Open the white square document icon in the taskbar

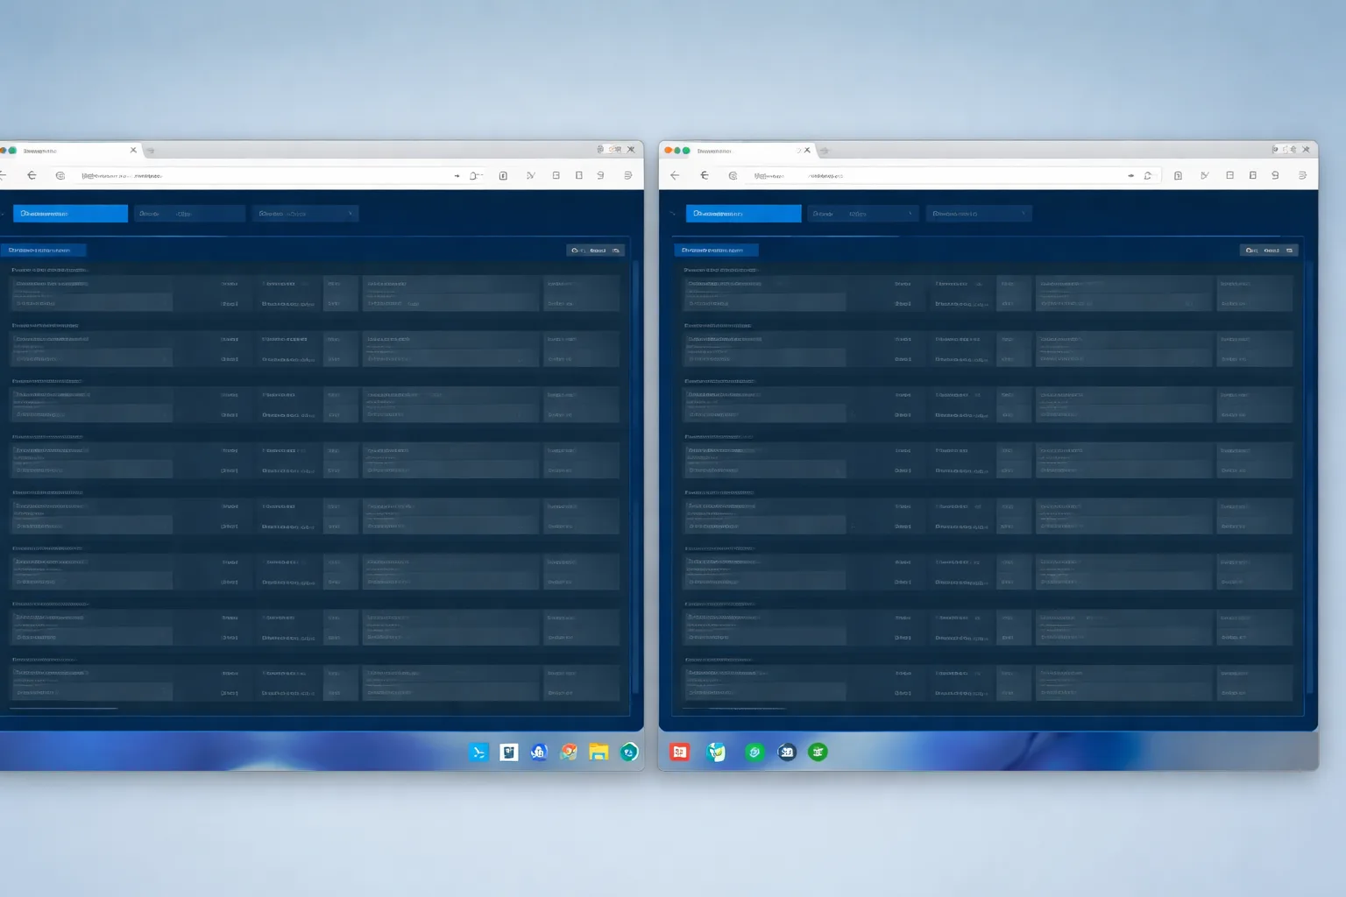pyautogui.click(x=509, y=752)
